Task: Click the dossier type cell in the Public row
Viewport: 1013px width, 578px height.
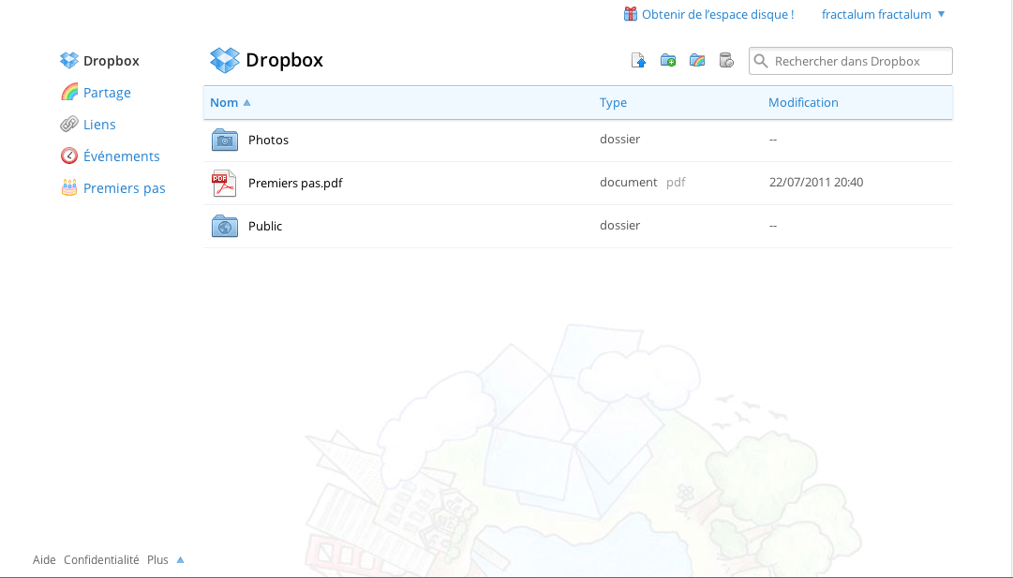Action: pos(619,226)
